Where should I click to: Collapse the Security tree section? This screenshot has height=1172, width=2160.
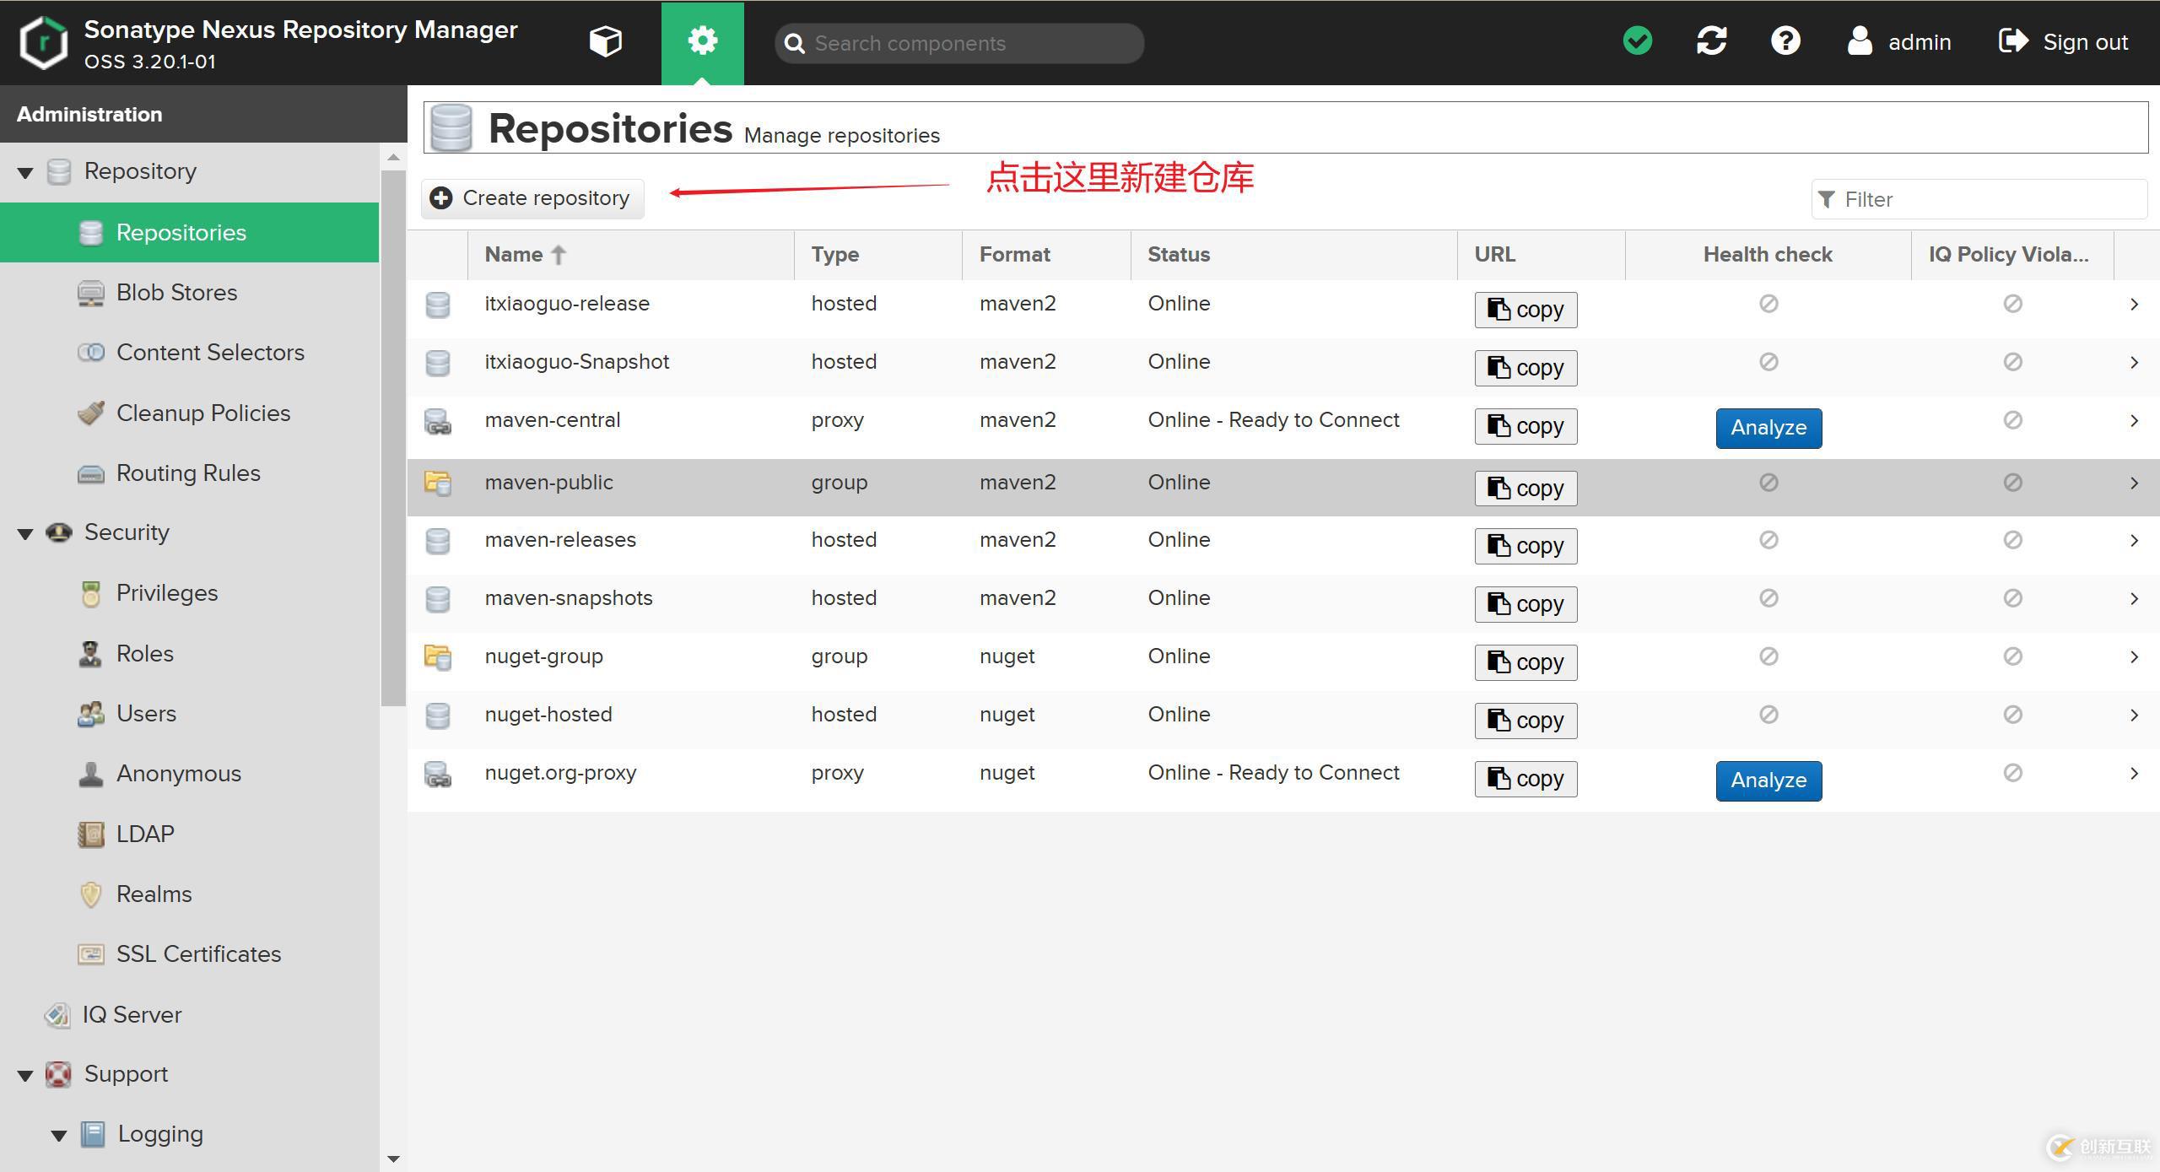tap(25, 534)
